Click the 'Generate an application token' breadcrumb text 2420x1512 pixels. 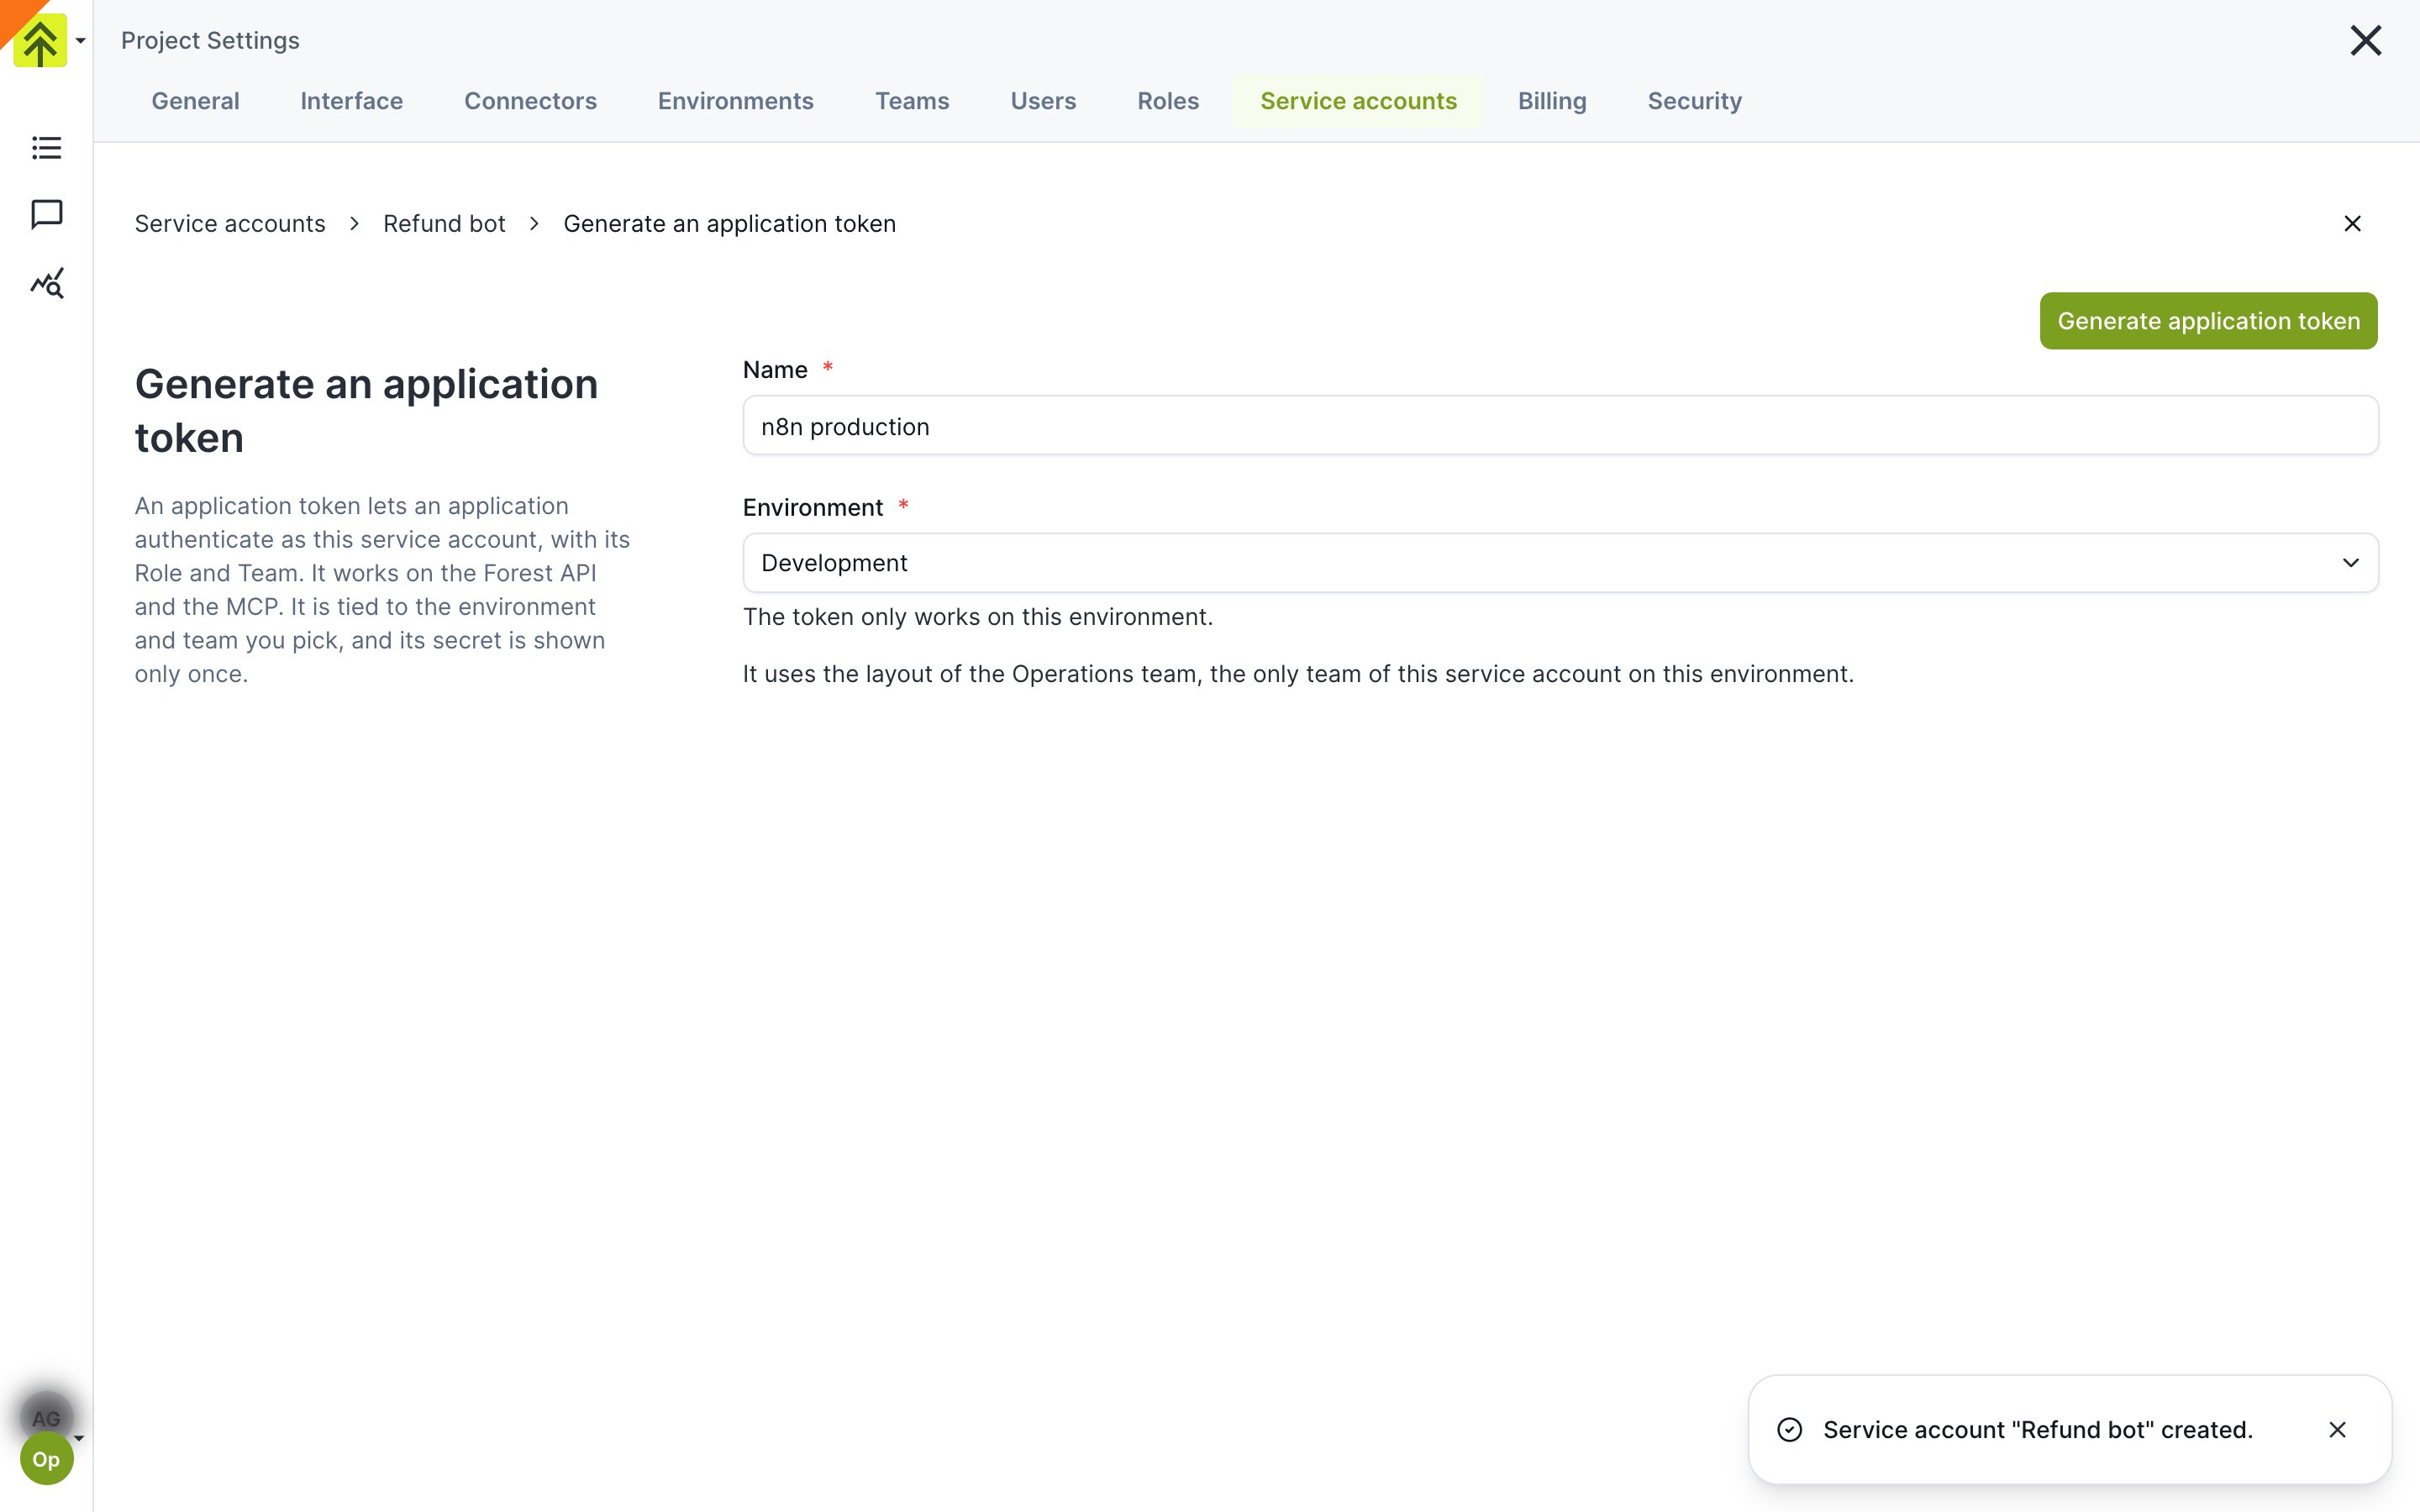(x=729, y=223)
